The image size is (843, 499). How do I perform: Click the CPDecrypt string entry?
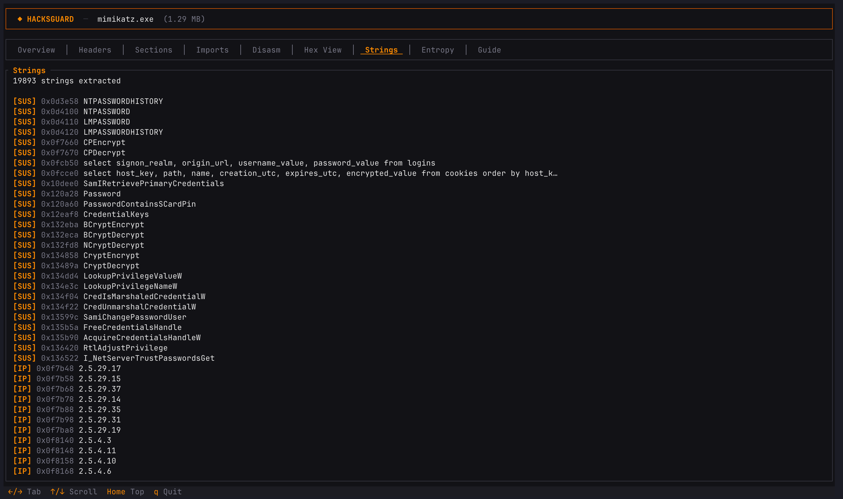[69, 153]
